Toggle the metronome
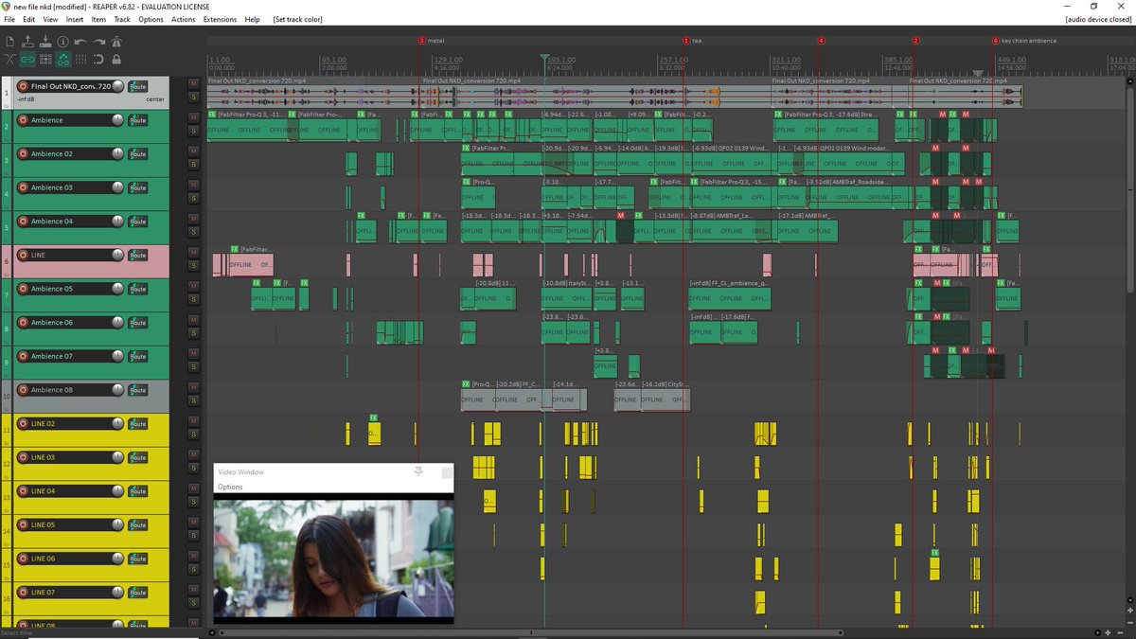Image resolution: width=1136 pixels, height=639 pixels. [x=116, y=42]
